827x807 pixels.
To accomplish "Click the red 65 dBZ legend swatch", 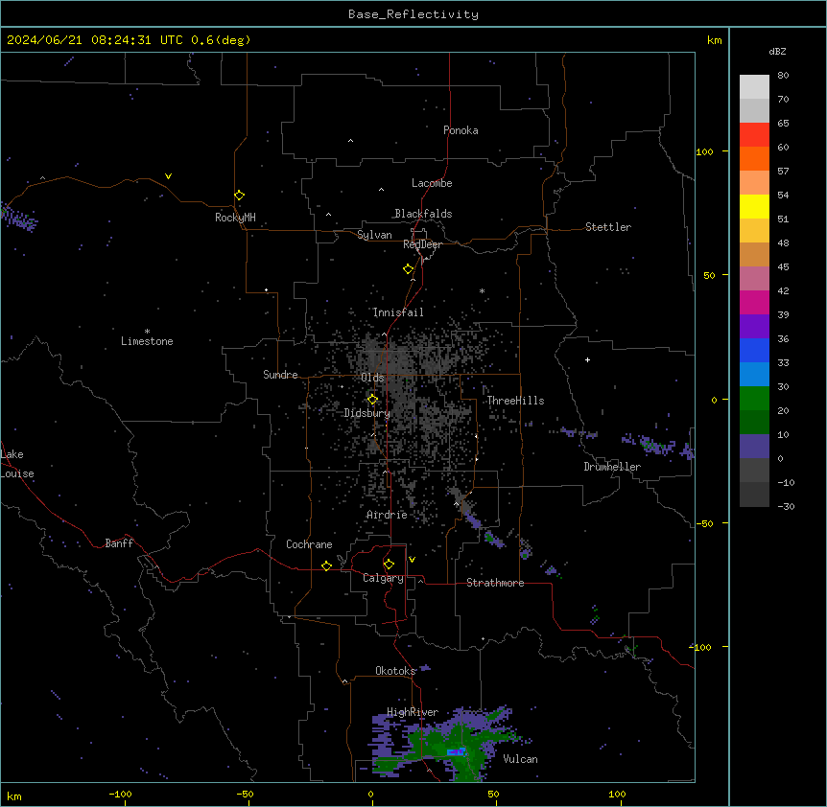I will tap(754, 134).
